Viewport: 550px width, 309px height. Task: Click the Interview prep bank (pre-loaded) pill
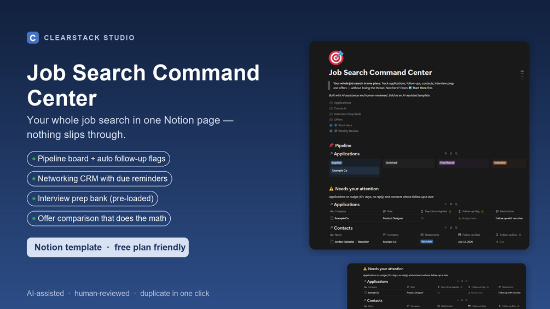pyautogui.click(x=92, y=199)
